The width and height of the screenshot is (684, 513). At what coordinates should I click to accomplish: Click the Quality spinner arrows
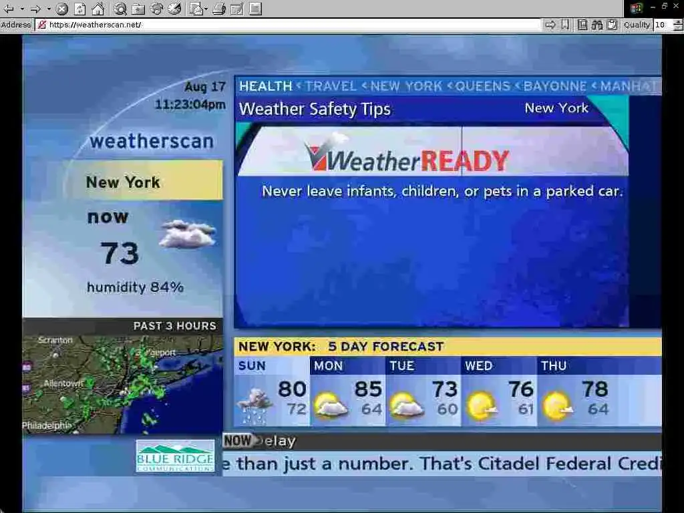pos(678,25)
